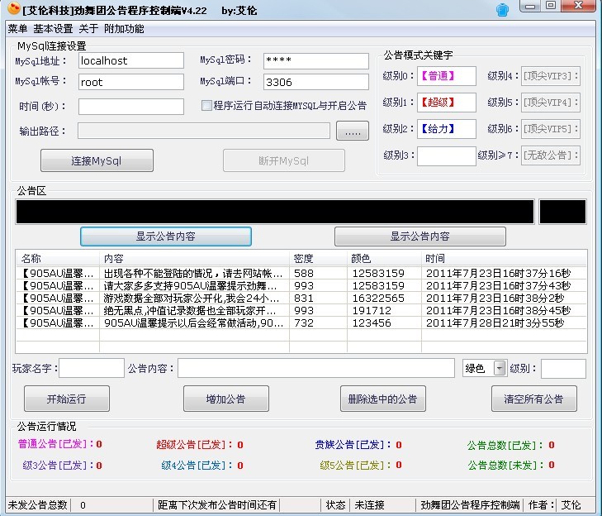Click the 时间(秒) input field

tap(131, 107)
